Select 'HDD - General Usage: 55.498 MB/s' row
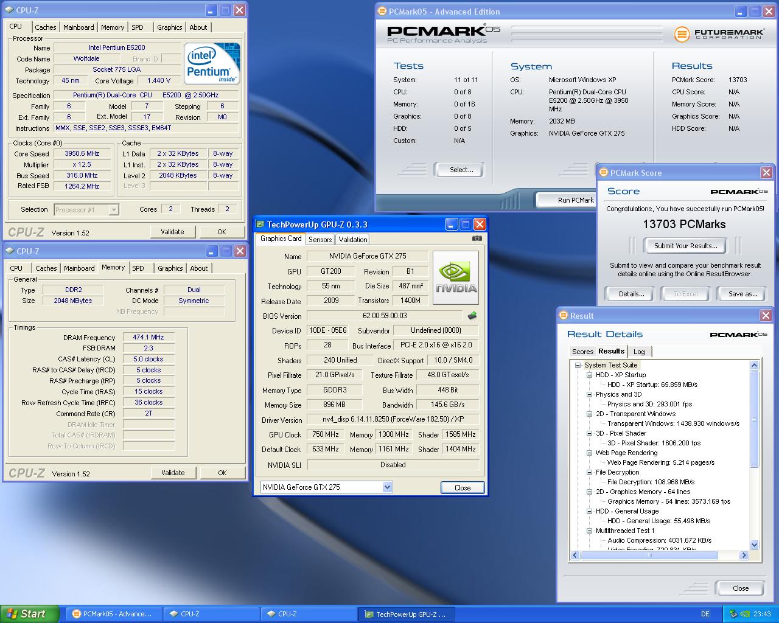The width and height of the screenshot is (779, 623). (658, 521)
